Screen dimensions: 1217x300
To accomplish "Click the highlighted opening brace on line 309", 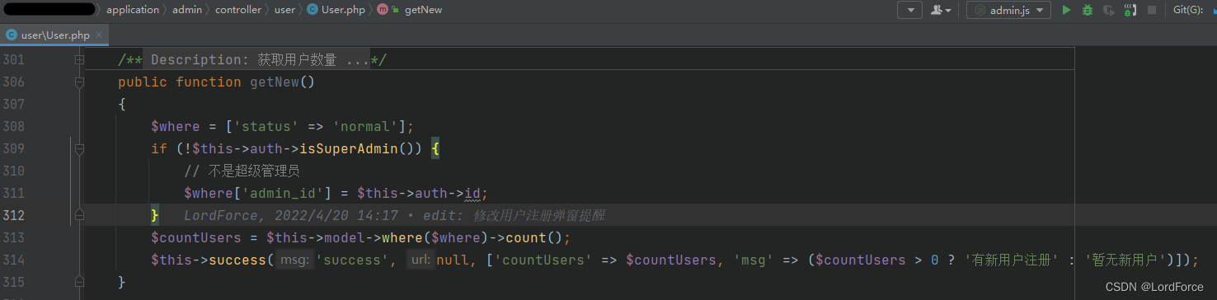I will [x=435, y=148].
